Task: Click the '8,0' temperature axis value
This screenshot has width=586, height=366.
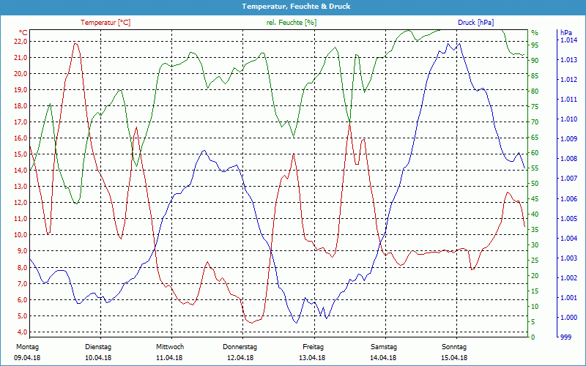Action: (22, 268)
